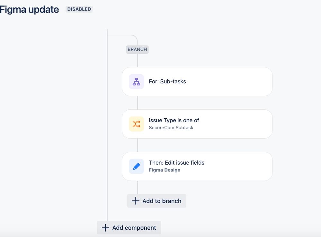Viewport: 321px width, 237px height.
Task: Click the purple sub-tasks branch icon
Action: tap(136, 82)
